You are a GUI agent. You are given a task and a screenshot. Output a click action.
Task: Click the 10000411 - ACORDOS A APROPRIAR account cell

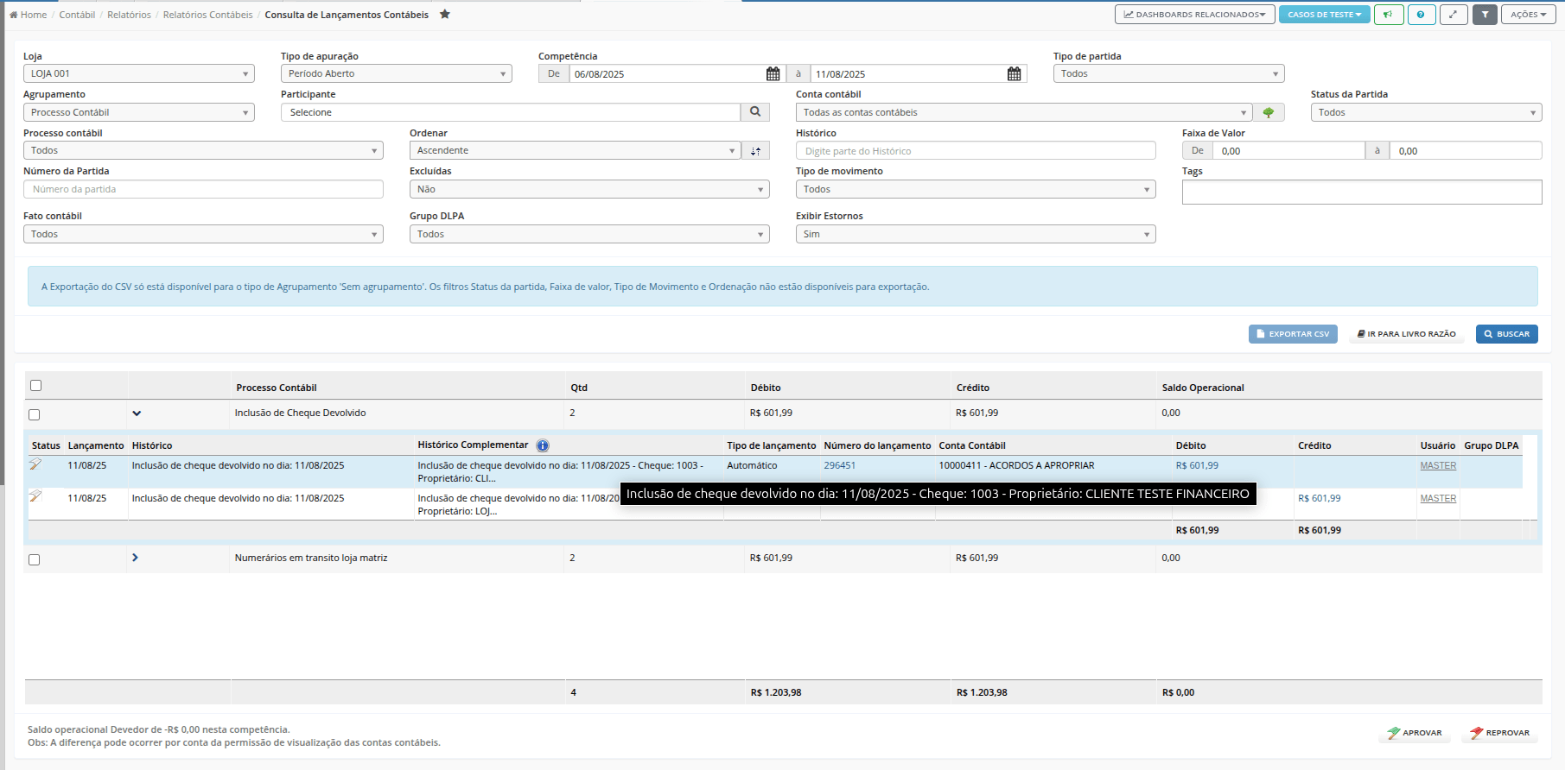point(1016,465)
